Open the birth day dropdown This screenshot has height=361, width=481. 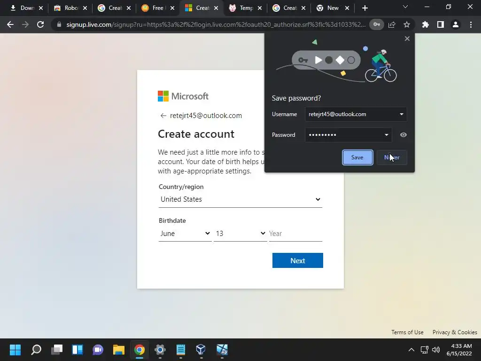click(x=240, y=234)
